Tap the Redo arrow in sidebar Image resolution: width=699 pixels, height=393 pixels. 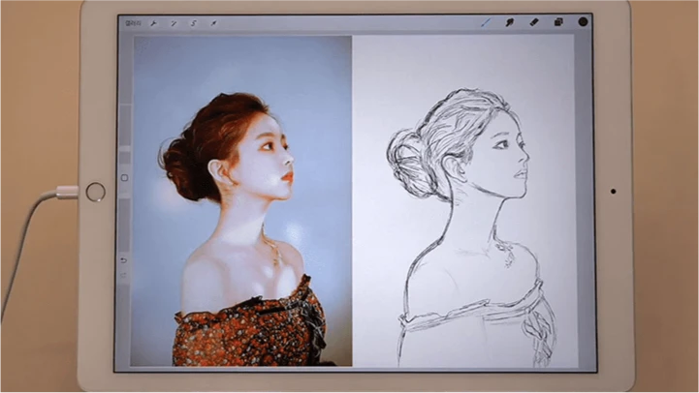tap(124, 276)
